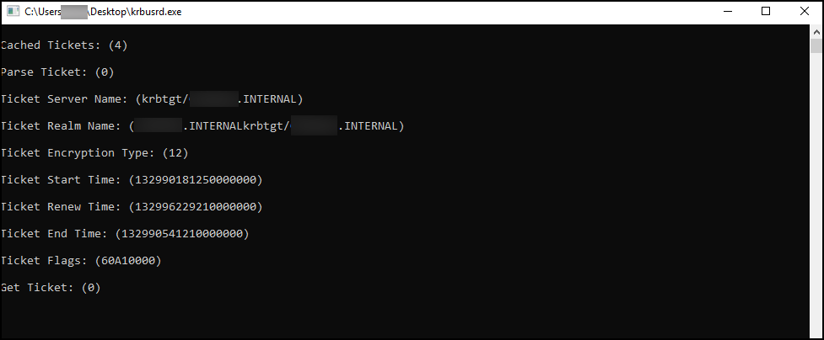
Task: Click the Ticket Flags label
Action: click(x=45, y=261)
